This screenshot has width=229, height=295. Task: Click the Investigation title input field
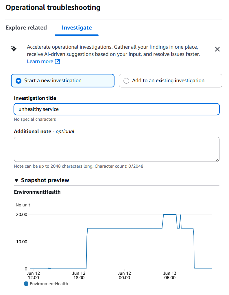pyautogui.click(x=116, y=109)
